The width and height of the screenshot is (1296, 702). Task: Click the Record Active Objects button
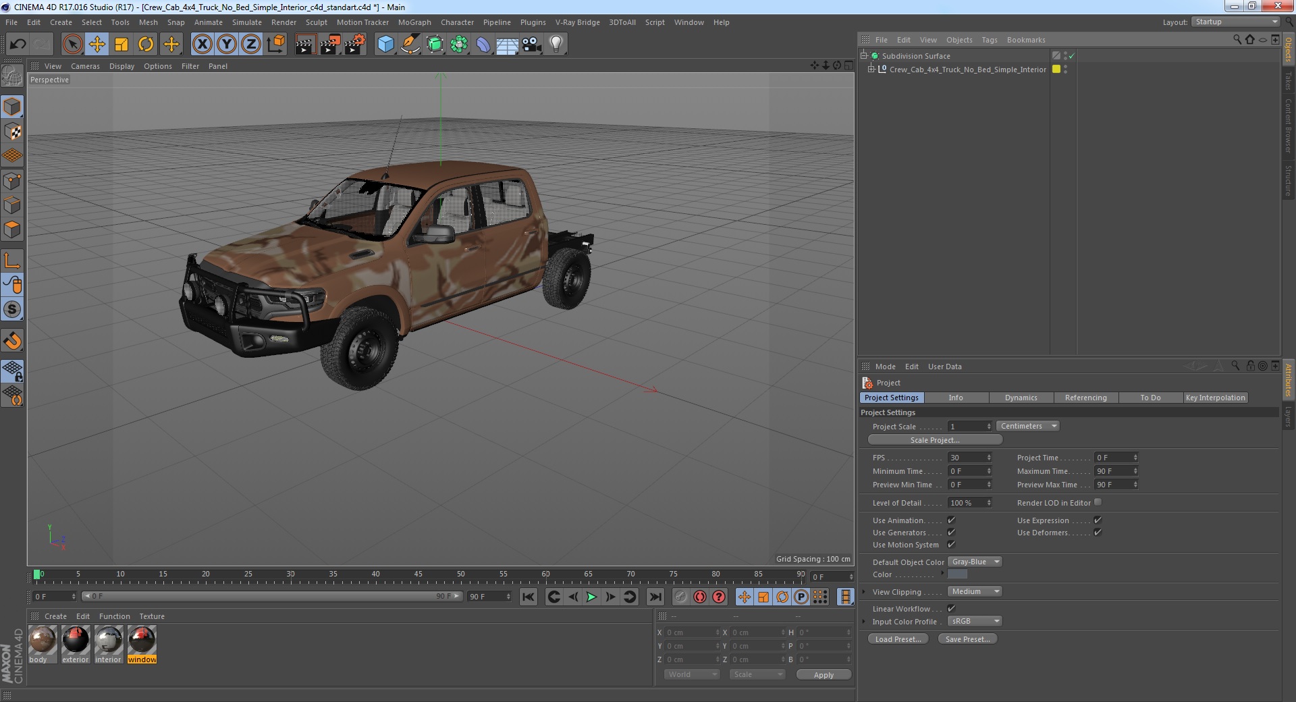click(x=680, y=597)
